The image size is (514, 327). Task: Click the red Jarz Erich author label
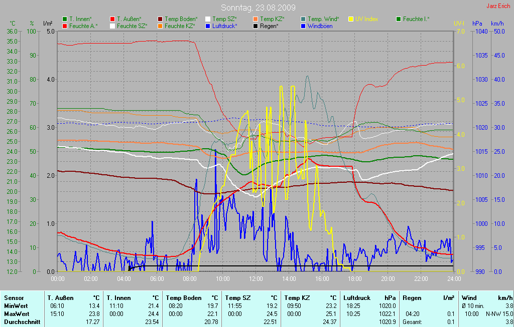point(498,6)
